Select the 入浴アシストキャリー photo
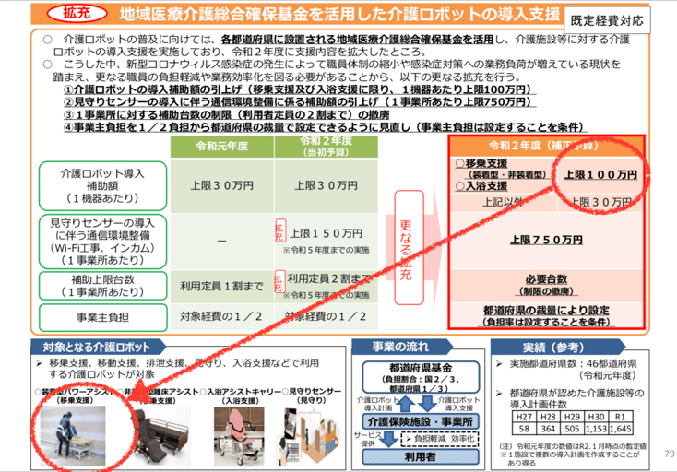Screen dimensions: 677x472 pyautogui.click(x=239, y=437)
